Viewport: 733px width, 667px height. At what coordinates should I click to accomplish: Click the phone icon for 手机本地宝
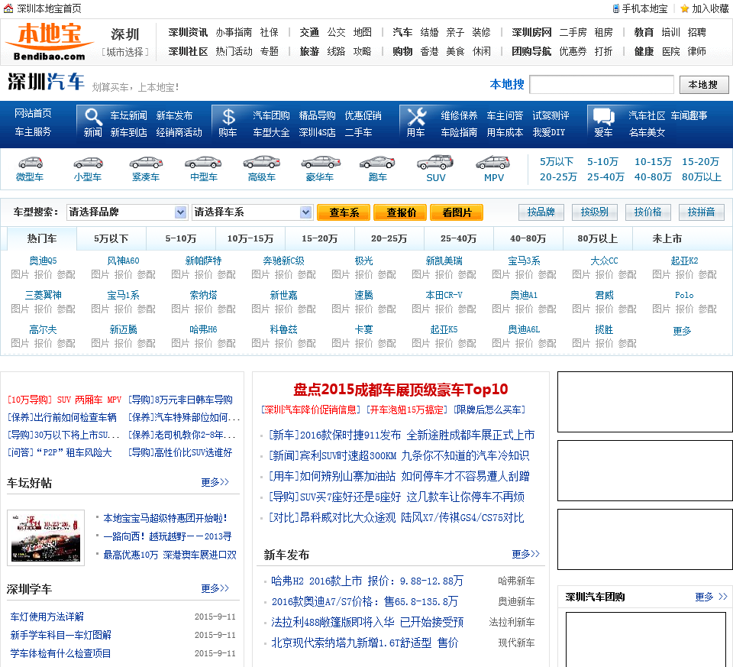(x=616, y=8)
